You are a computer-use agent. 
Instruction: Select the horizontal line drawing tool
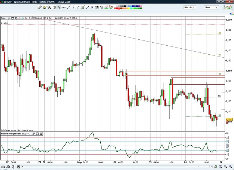[64, 7]
